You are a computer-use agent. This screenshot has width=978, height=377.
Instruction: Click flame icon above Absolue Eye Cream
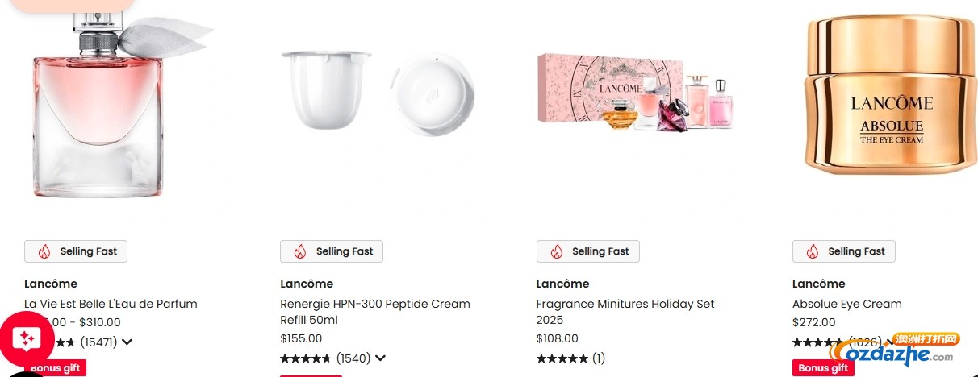tap(812, 251)
